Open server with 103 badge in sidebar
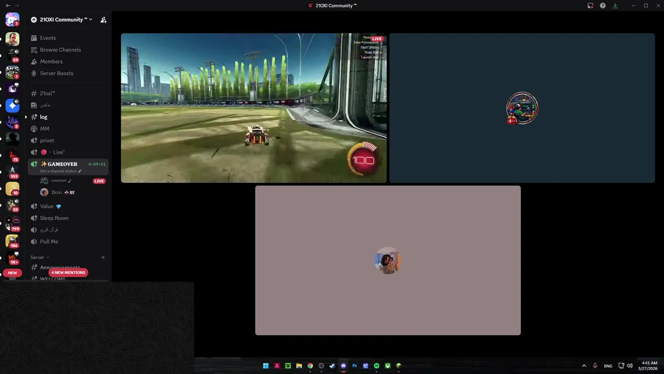The width and height of the screenshot is (664, 374). pos(12,172)
